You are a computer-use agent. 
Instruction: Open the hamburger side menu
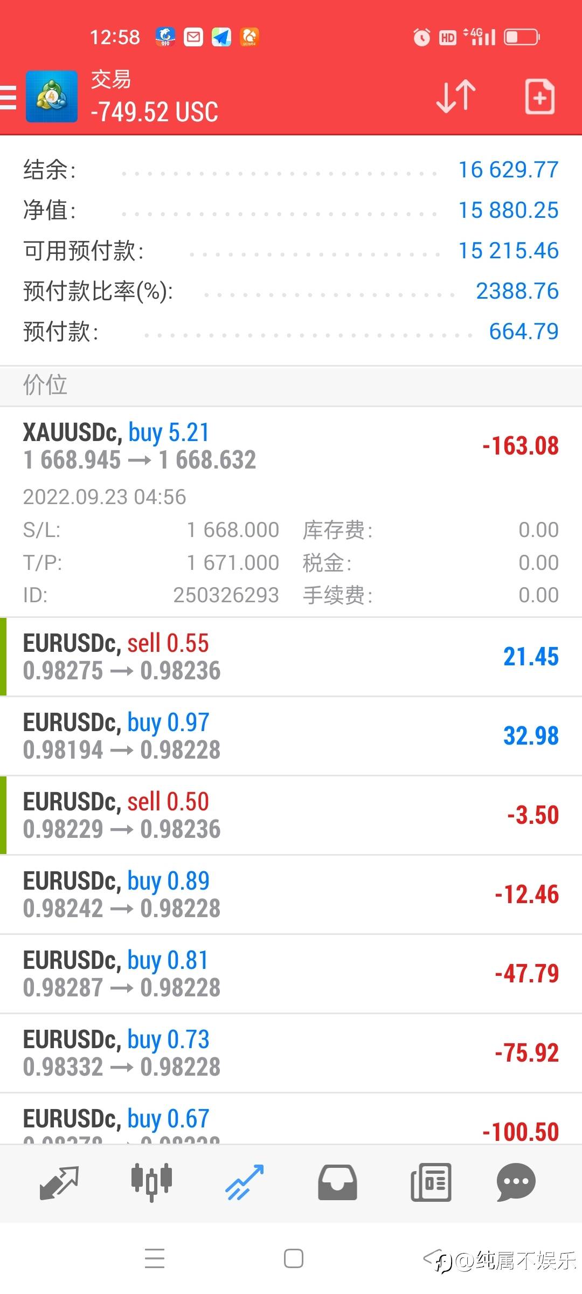(x=9, y=98)
